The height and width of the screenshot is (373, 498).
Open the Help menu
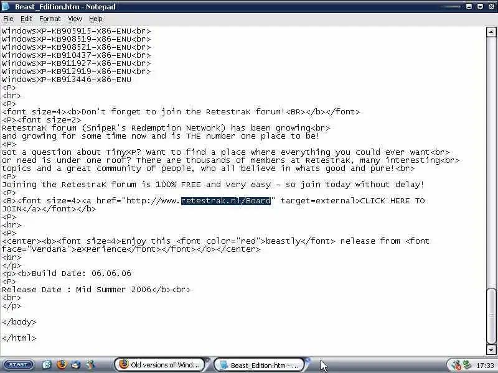(x=96, y=19)
